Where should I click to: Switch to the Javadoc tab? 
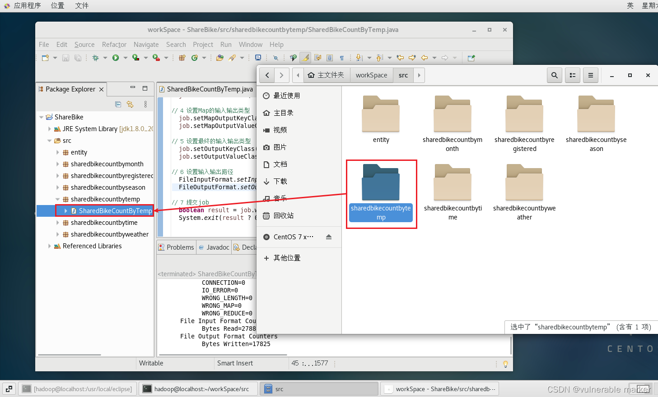[214, 247]
